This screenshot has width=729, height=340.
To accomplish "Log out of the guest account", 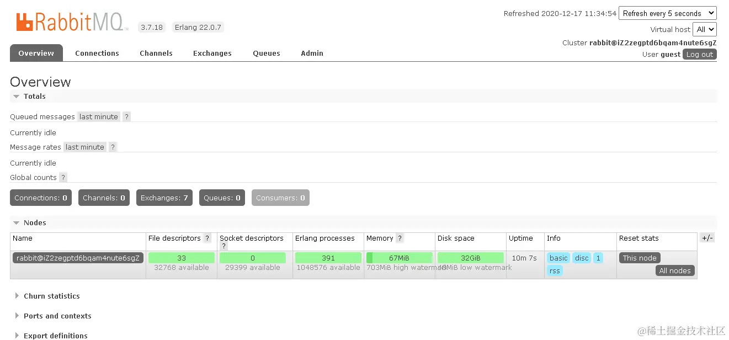I will click(x=700, y=54).
